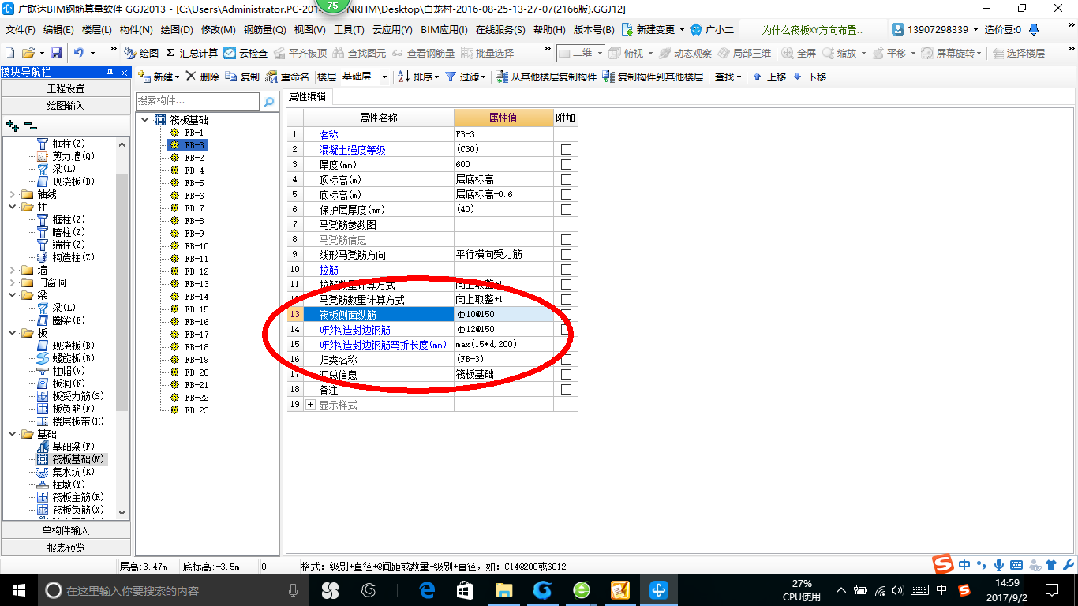Collapse the 筏板基础 tree root

pos(144,120)
